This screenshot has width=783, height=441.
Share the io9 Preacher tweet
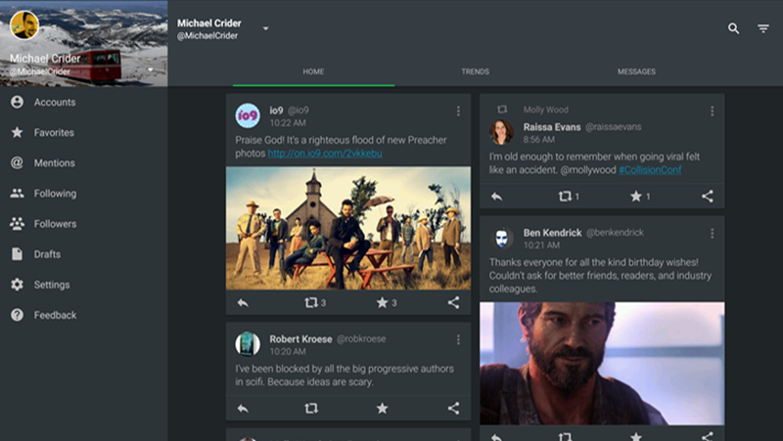[453, 303]
